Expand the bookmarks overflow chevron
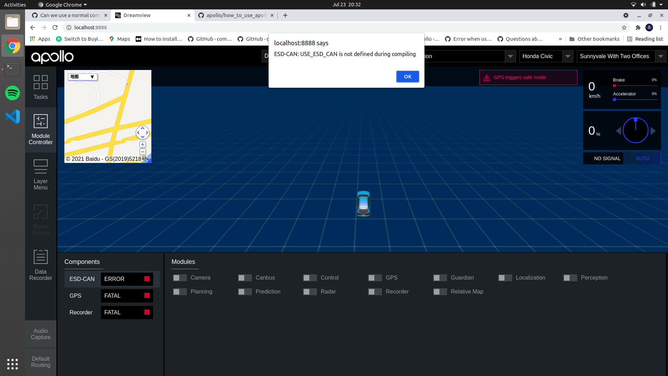 pos(560,39)
